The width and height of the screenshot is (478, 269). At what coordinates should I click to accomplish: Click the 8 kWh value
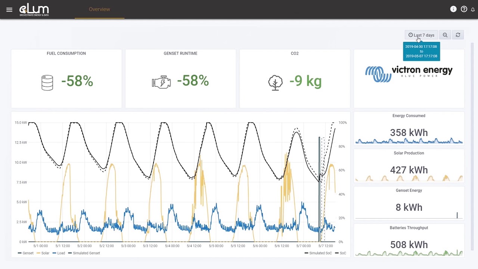pyautogui.click(x=409, y=207)
